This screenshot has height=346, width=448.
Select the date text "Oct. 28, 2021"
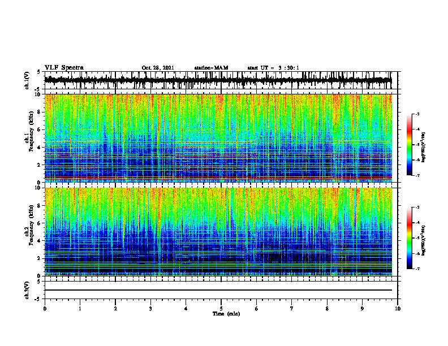[158, 68]
